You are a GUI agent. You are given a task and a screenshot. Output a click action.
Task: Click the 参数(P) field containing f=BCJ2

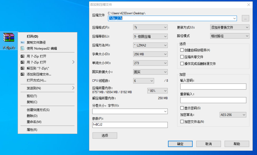point(130,125)
